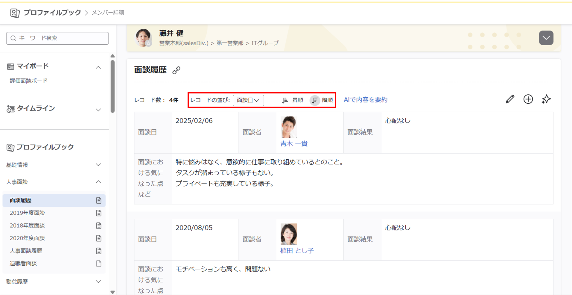The width and height of the screenshot is (572, 295).
Task: Click the Profile Book logo icon in header
Action: [x=15, y=13]
